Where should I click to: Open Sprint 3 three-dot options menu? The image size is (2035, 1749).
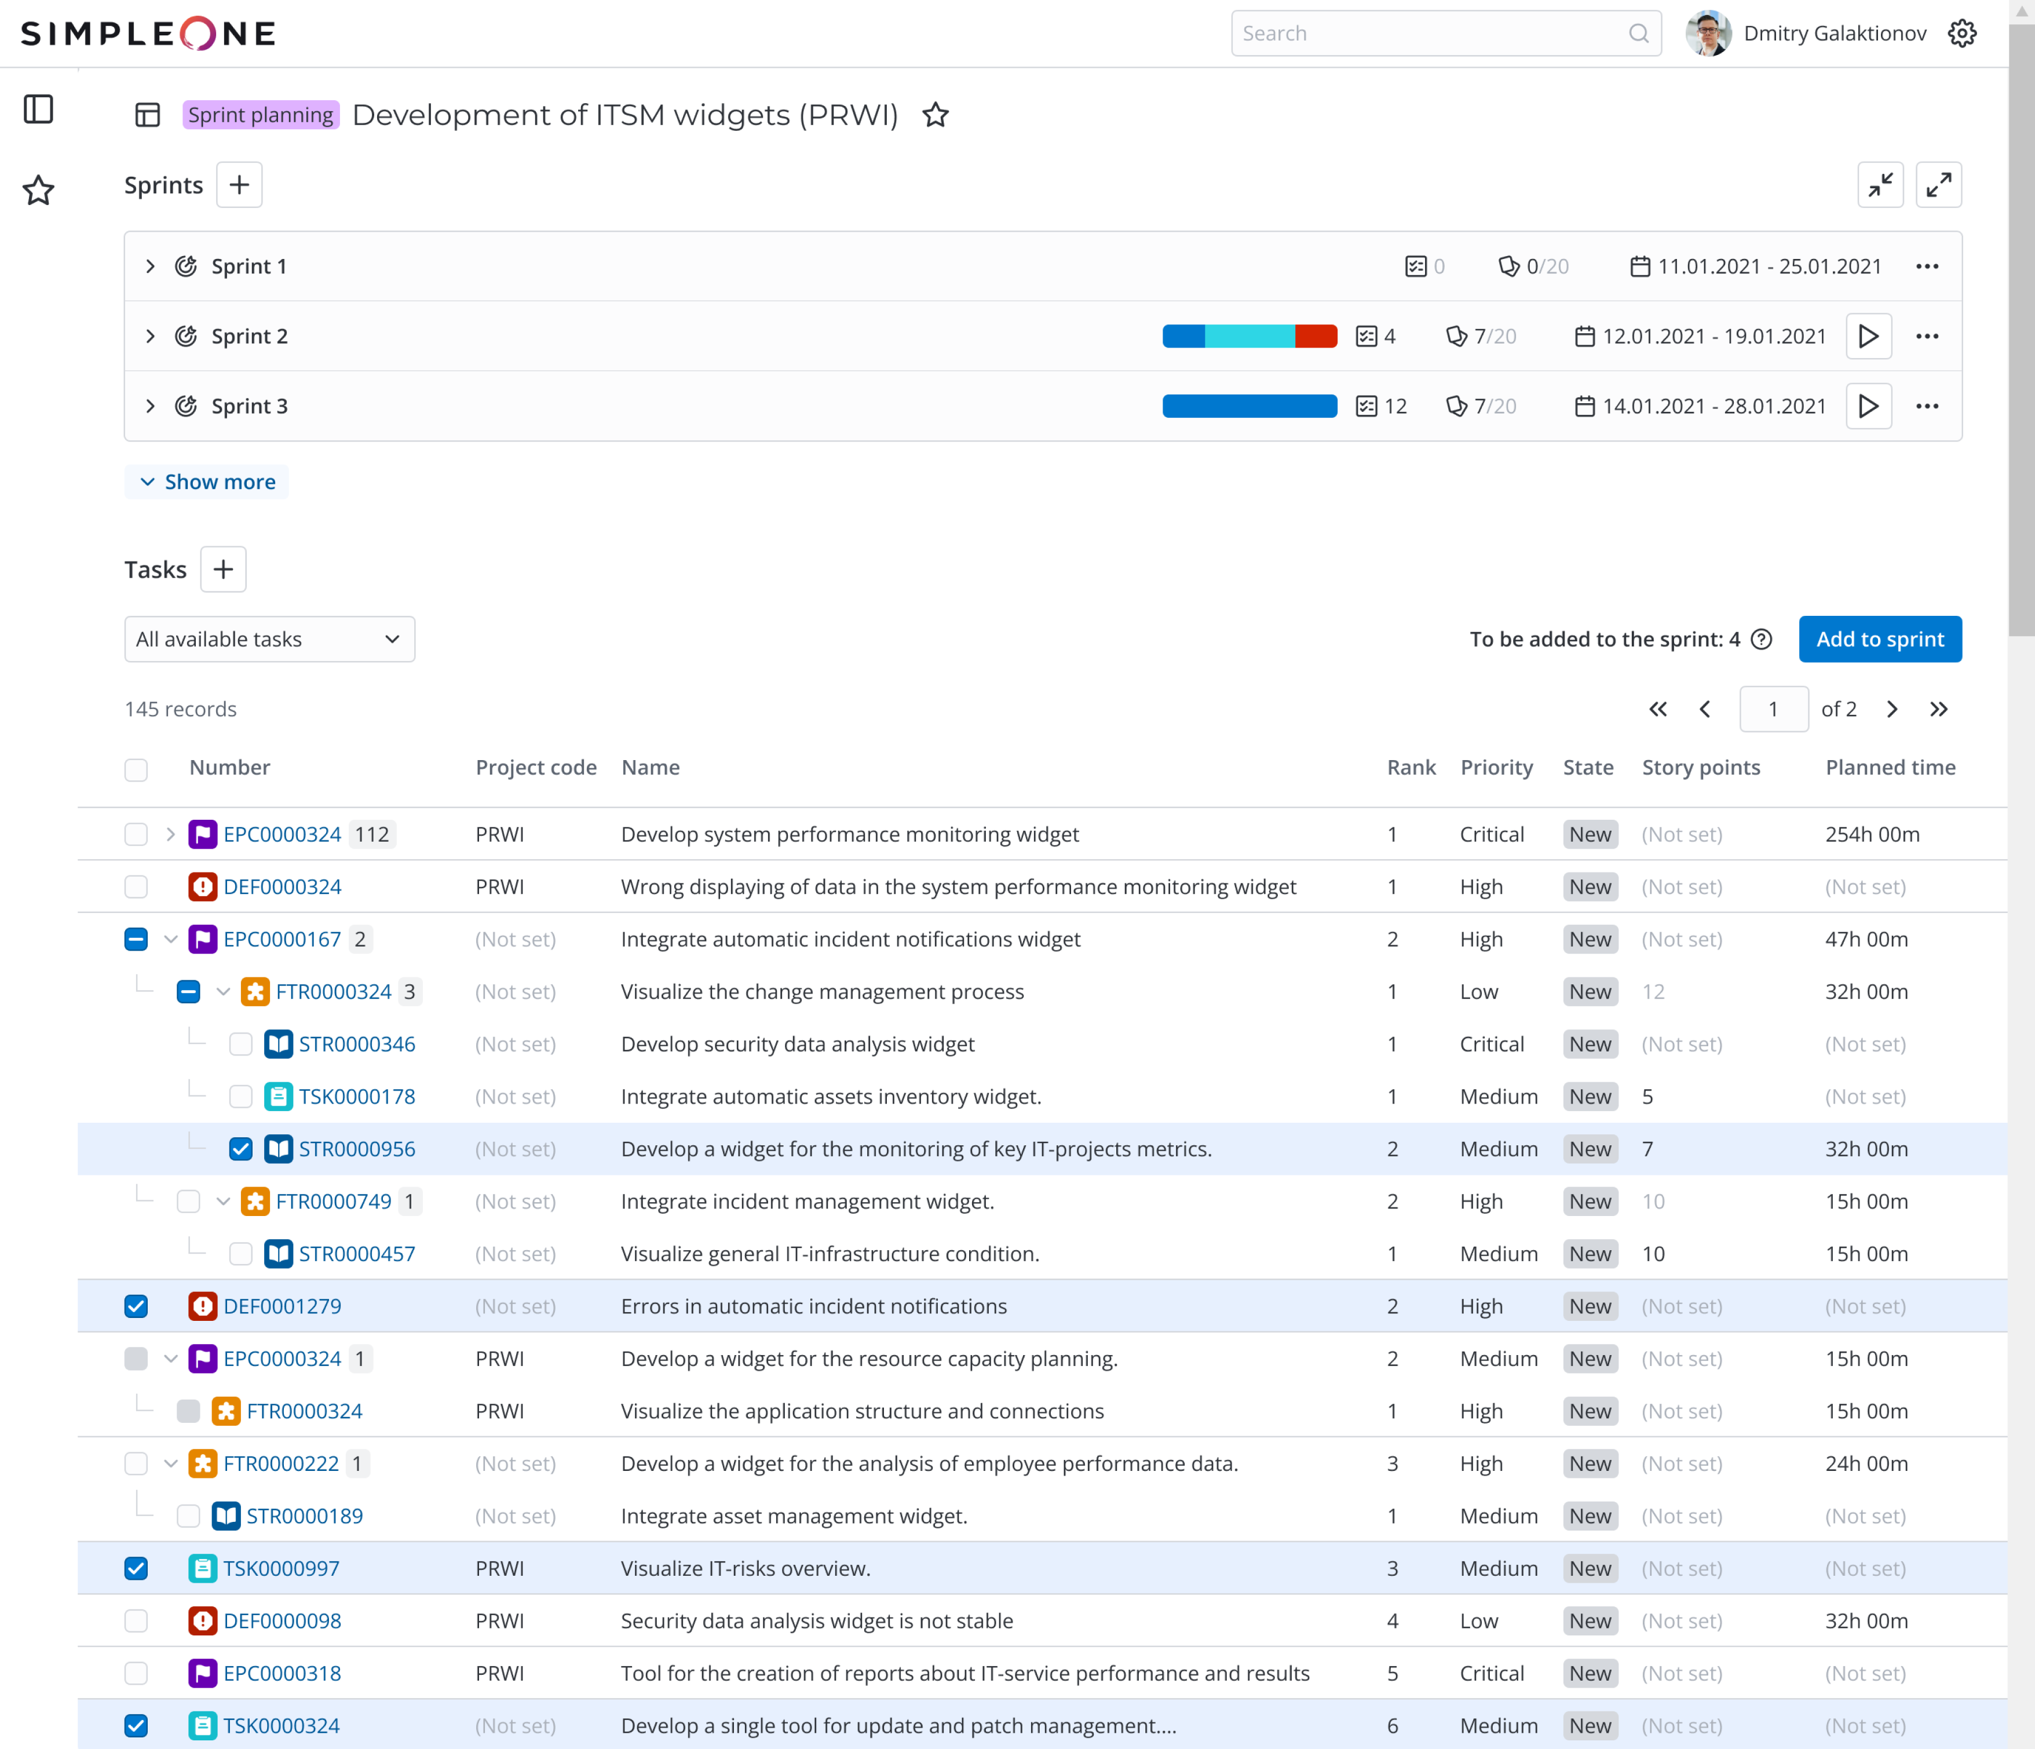[x=1926, y=406]
